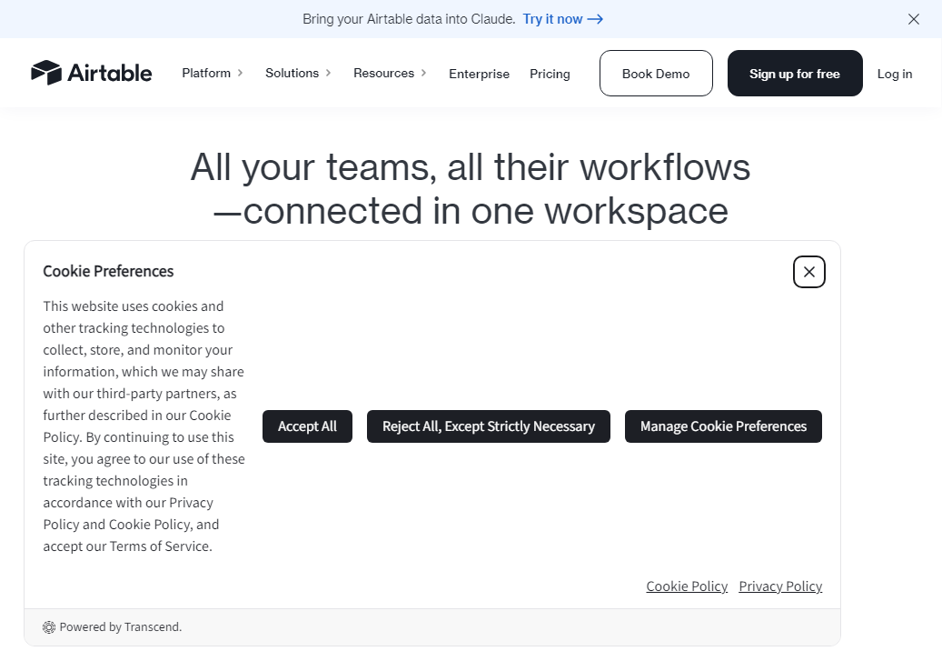Follow the Try it now link
Viewport: 942px width, 661px height.
[562, 19]
